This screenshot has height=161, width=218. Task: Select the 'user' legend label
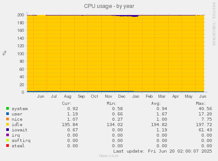(17, 114)
